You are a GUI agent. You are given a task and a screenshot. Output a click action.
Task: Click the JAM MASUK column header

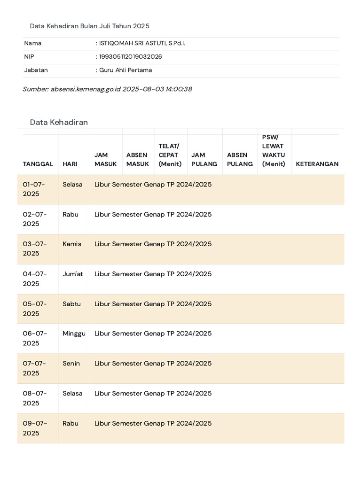(105, 160)
